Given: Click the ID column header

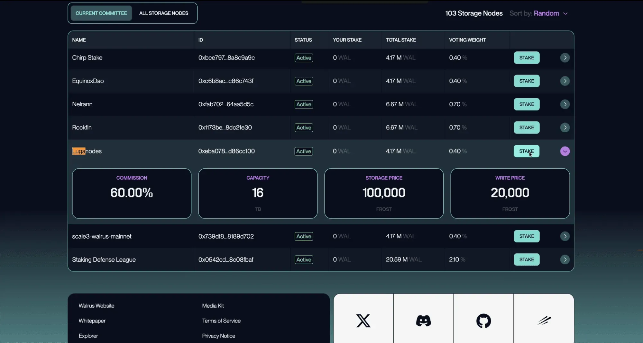Looking at the screenshot, I should (201, 40).
